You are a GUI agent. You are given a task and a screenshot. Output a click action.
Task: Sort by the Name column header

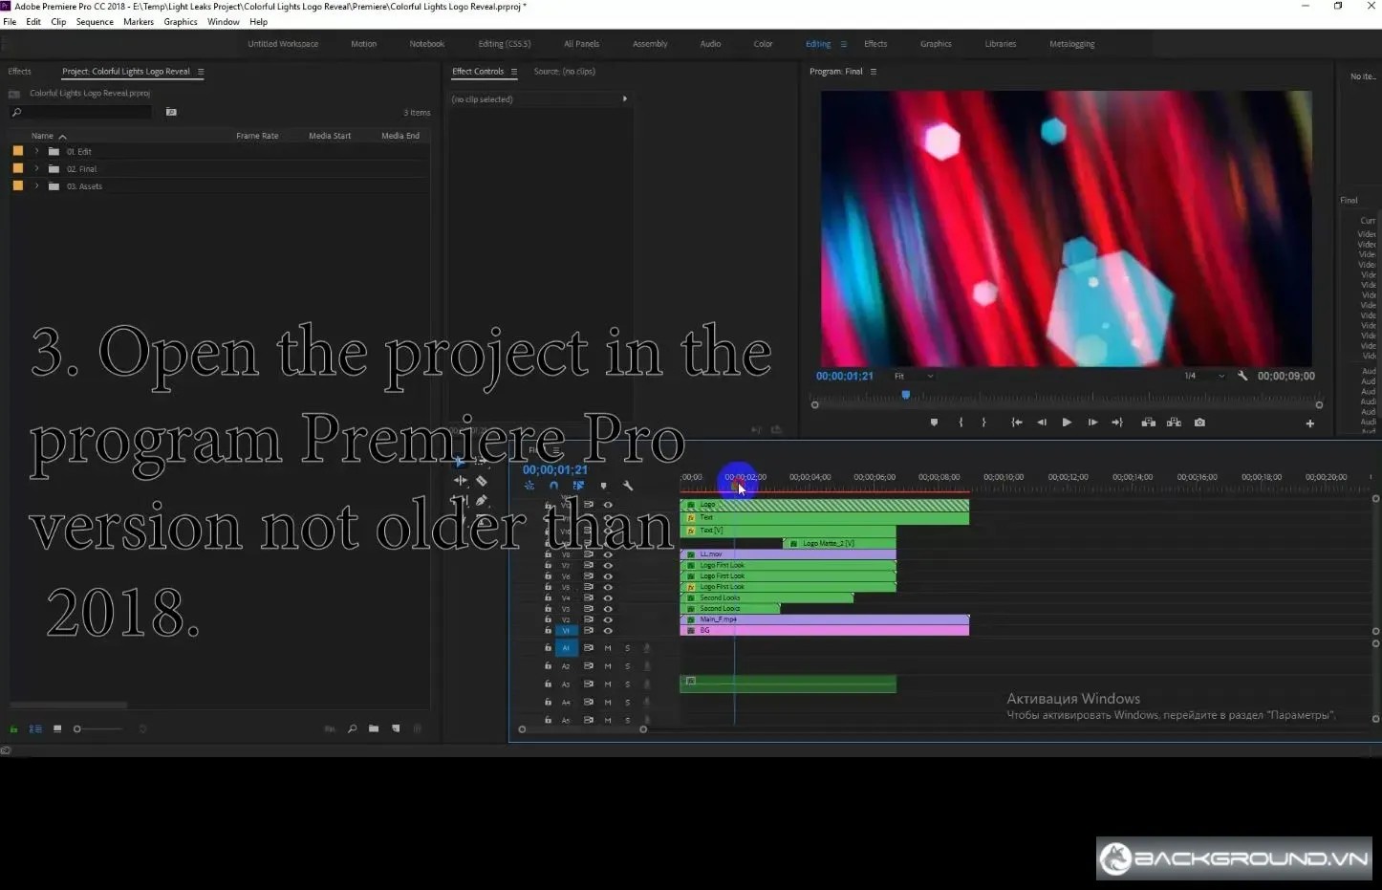(x=42, y=136)
